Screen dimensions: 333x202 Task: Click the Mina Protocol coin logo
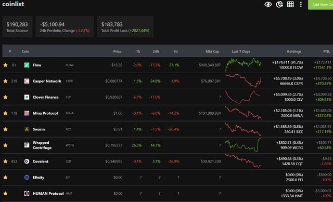(27, 113)
